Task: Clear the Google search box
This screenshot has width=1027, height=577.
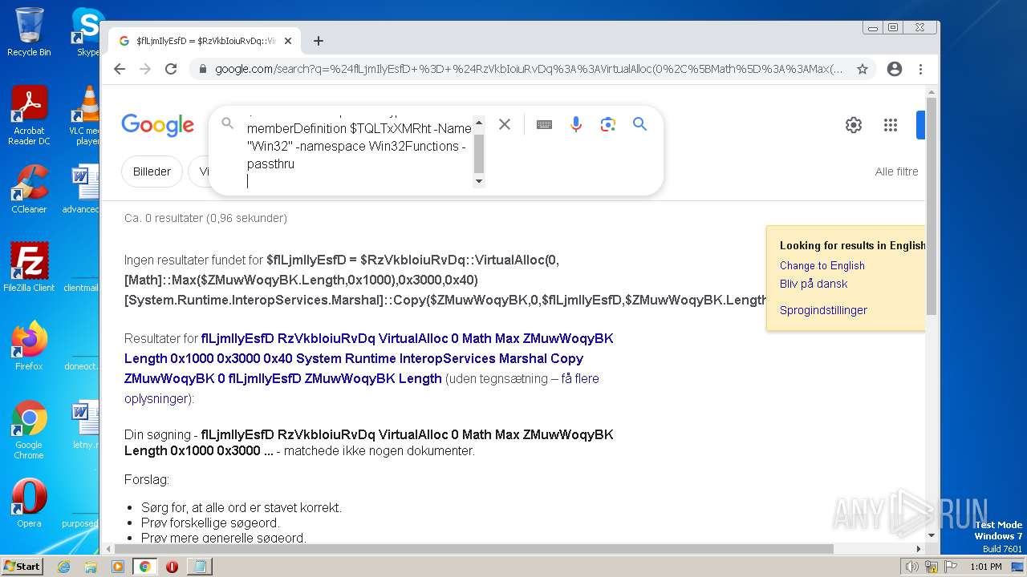Action: point(505,124)
